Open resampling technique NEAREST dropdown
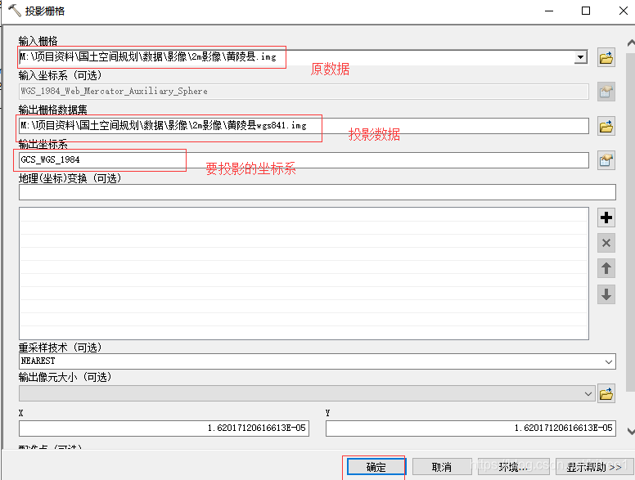Image resolution: width=635 pixels, height=480 pixels. pos(609,361)
